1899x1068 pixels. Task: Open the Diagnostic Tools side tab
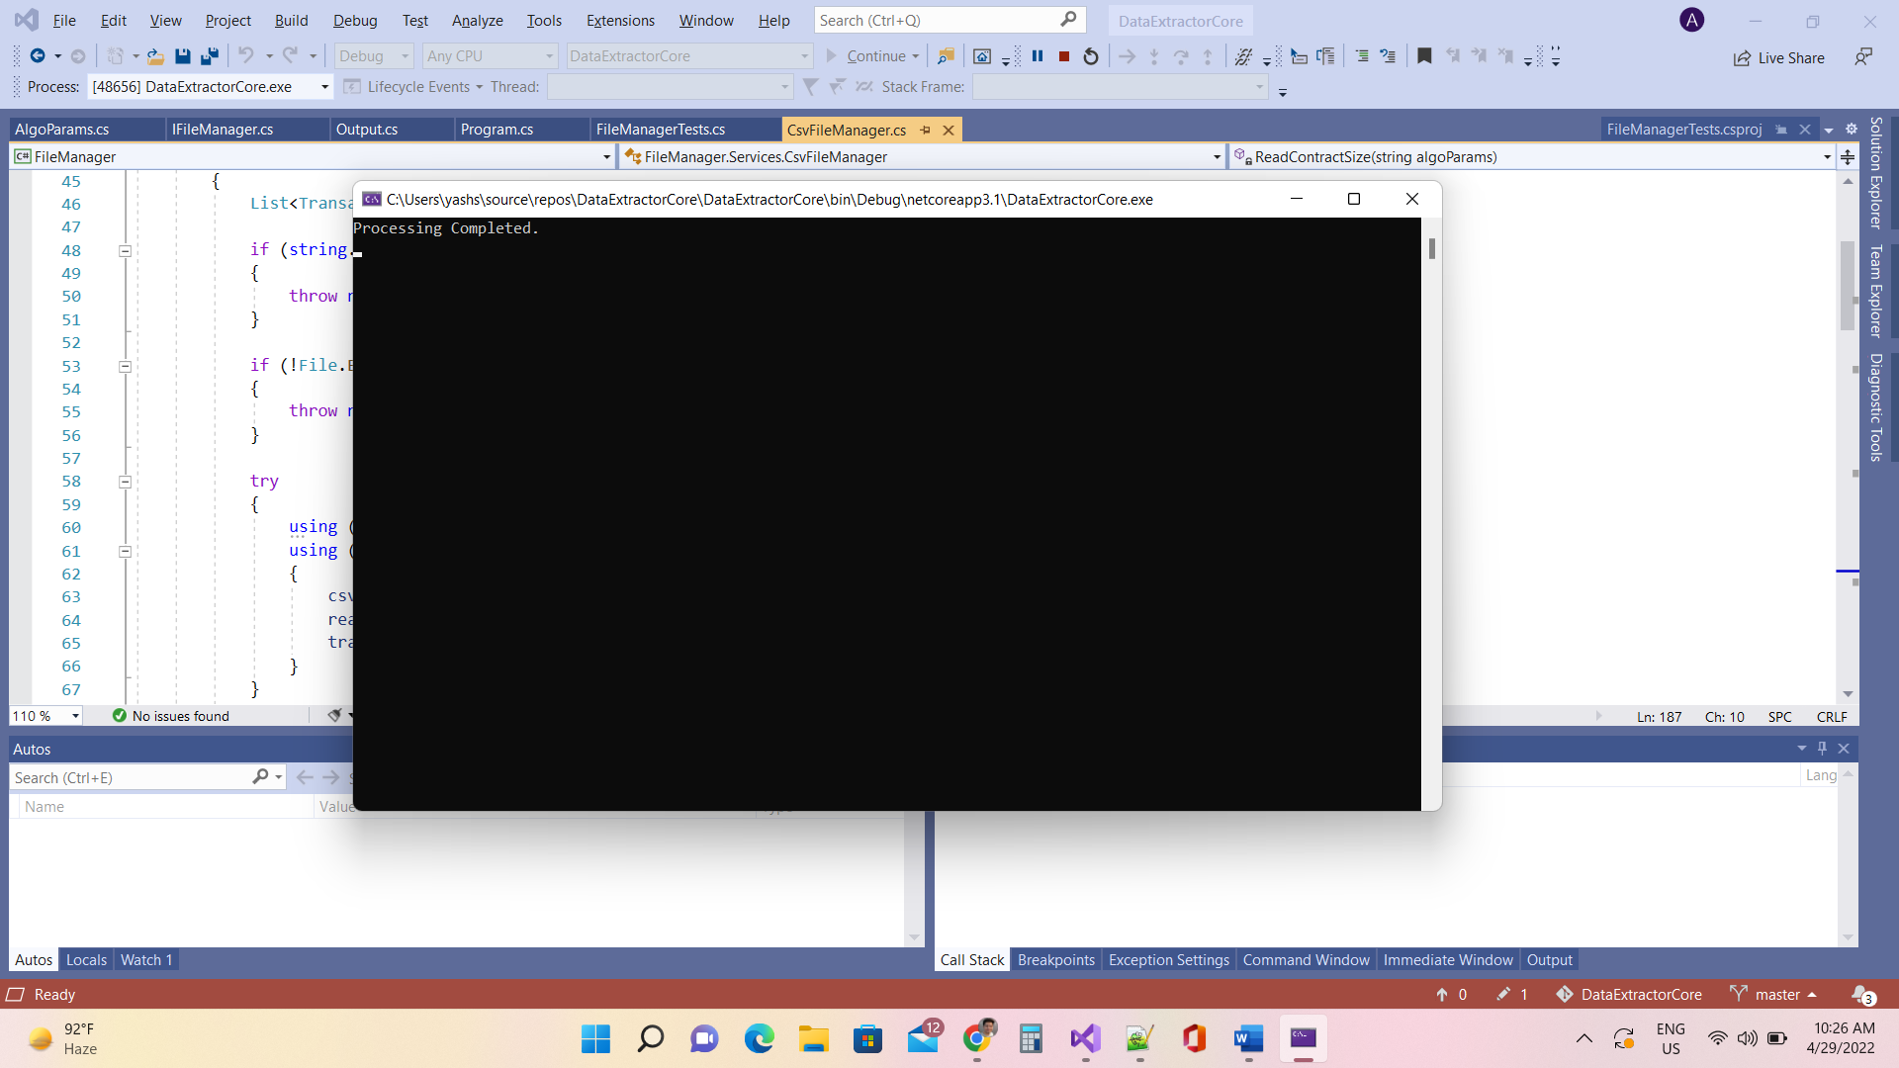click(x=1875, y=407)
